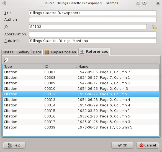Select the References tab
The width and height of the screenshot is (162, 152).
(x=94, y=52)
